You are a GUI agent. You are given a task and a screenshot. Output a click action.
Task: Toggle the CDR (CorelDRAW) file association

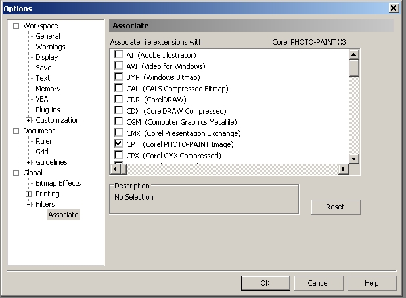[x=119, y=100]
